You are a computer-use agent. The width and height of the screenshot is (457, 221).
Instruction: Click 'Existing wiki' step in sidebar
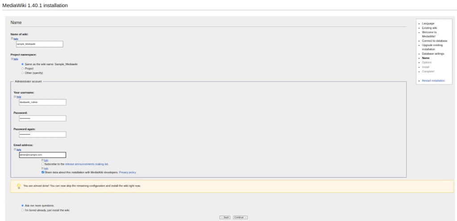(x=429, y=28)
